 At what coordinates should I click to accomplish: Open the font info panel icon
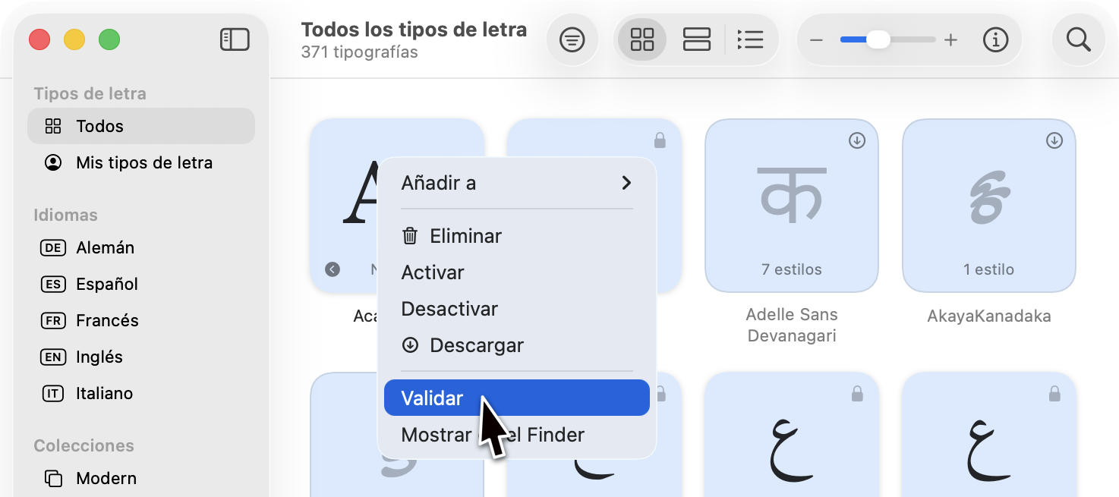click(995, 39)
